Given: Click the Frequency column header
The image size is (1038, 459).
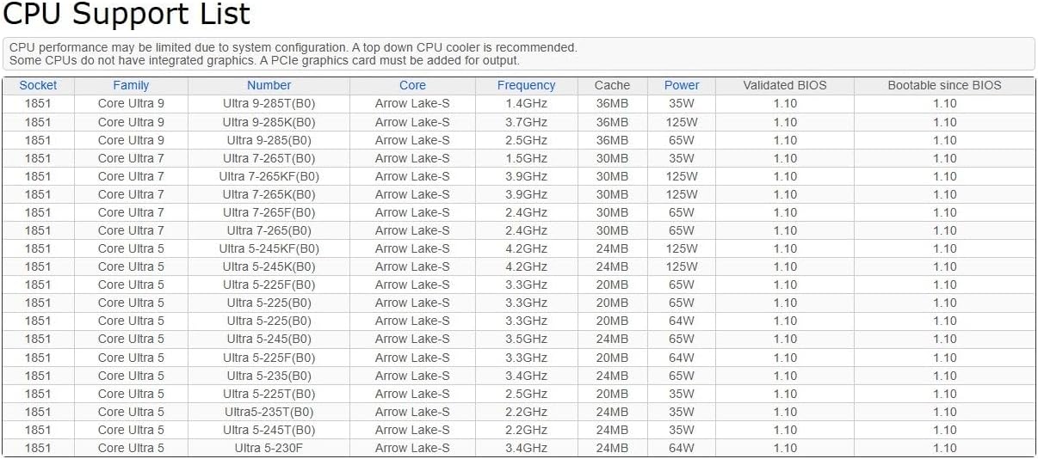Looking at the screenshot, I should point(526,85).
